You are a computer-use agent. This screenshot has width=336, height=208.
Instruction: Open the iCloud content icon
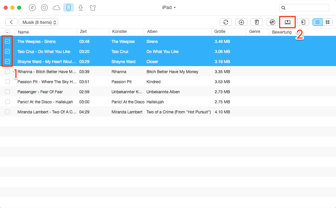point(56,8)
